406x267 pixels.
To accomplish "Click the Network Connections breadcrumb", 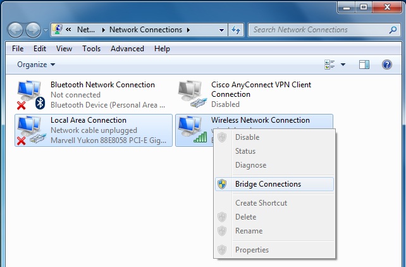I will pos(145,30).
